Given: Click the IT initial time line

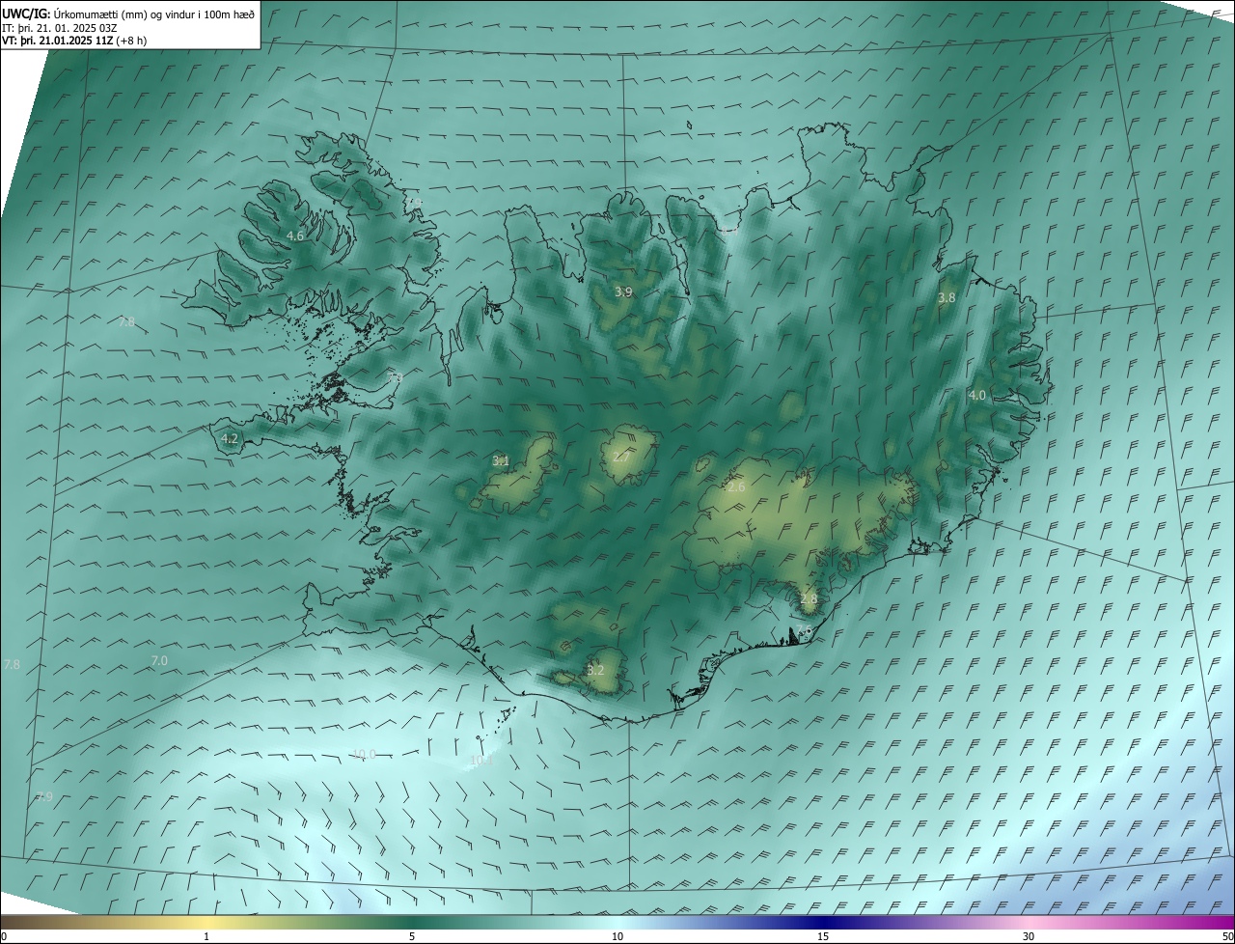Looking at the screenshot, I should [60, 28].
